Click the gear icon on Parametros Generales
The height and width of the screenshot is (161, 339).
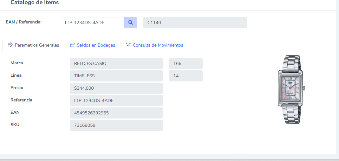pos(10,45)
